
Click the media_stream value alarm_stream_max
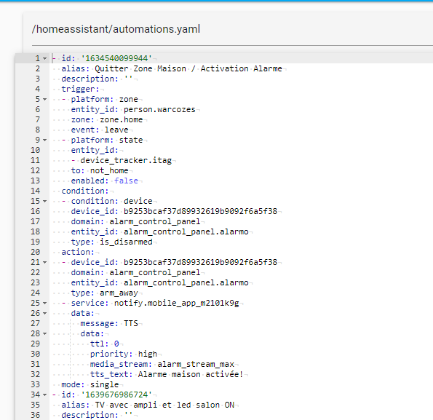click(196, 364)
